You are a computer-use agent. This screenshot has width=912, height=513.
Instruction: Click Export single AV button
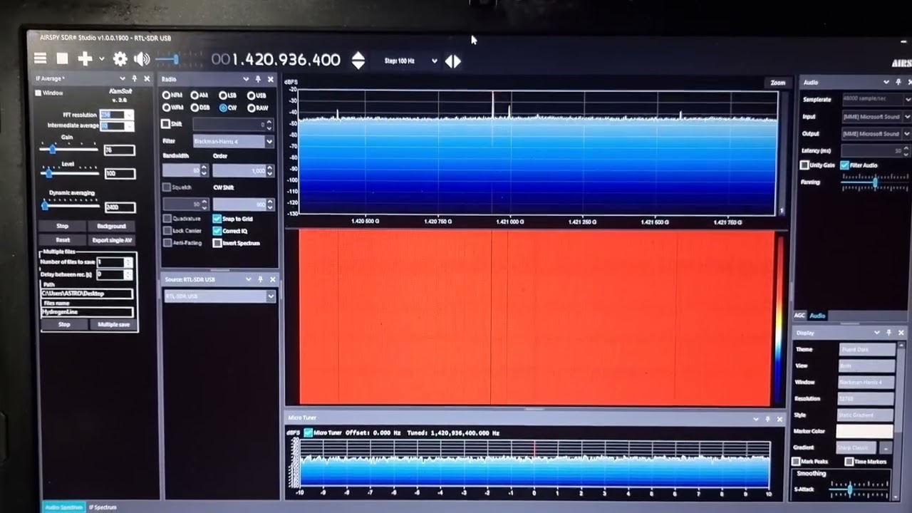coord(112,240)
